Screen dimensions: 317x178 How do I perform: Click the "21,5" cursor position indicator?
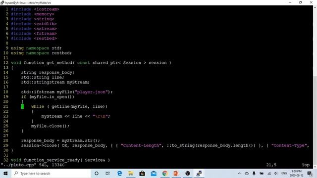271,165
